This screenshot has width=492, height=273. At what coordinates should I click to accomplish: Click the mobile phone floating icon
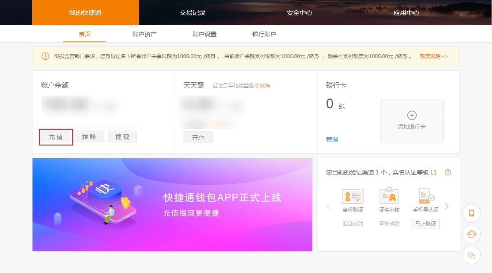pos(471,213)
